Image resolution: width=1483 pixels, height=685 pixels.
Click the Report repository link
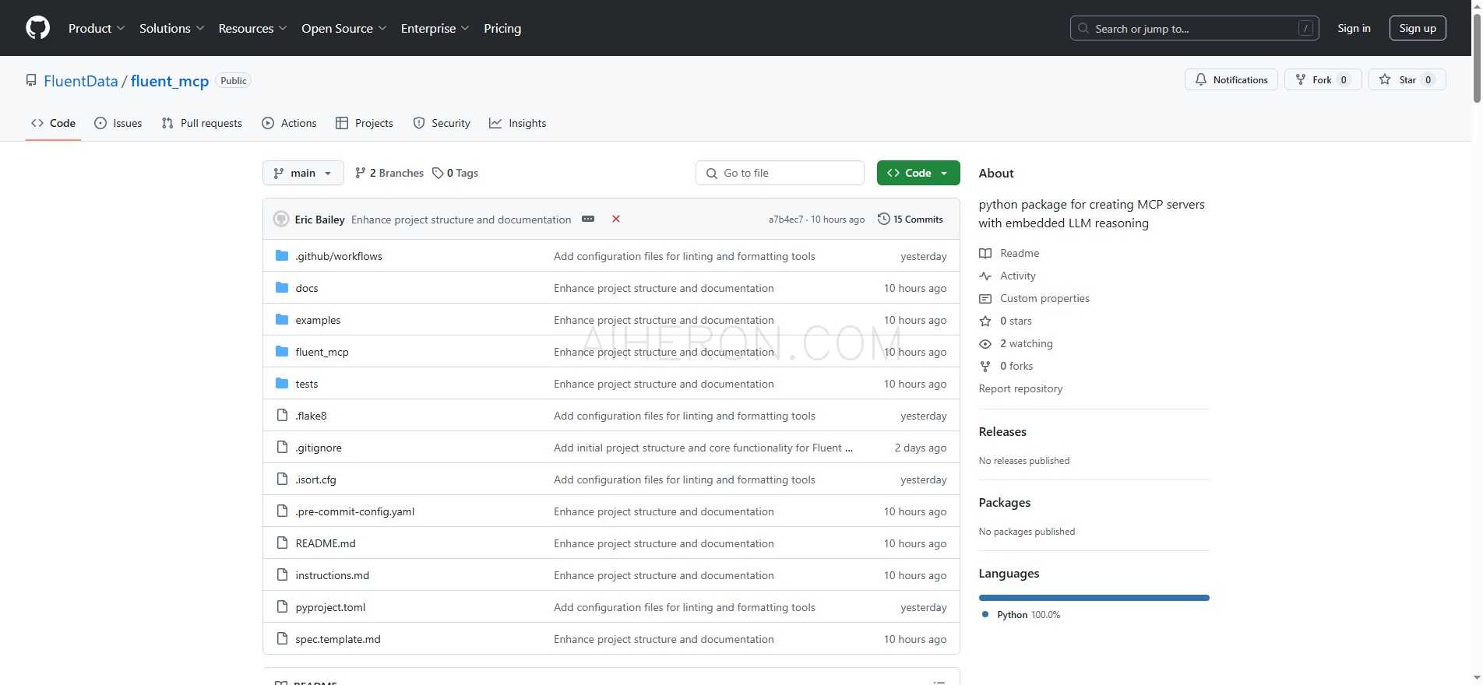(x=1020, y=388)
